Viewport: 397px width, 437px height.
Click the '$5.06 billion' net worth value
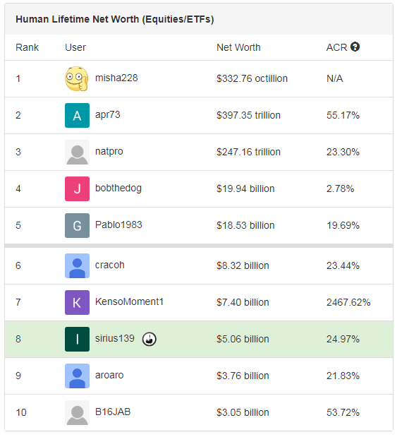[x=243, y=339]
